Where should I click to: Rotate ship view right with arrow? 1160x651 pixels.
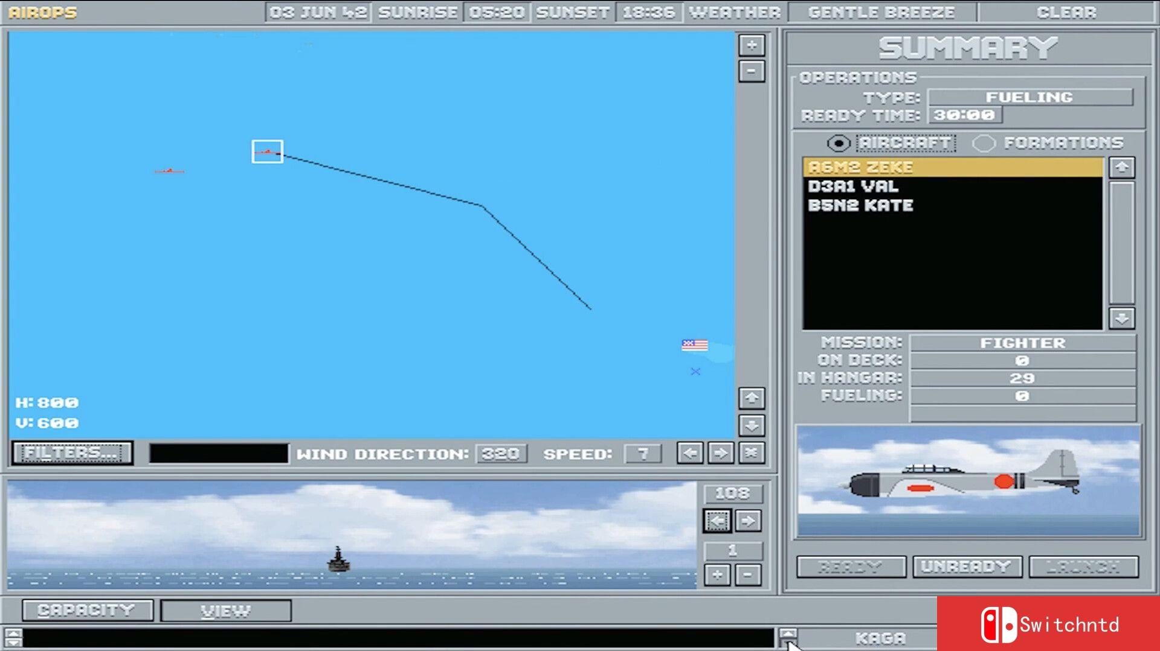(748, 521)
